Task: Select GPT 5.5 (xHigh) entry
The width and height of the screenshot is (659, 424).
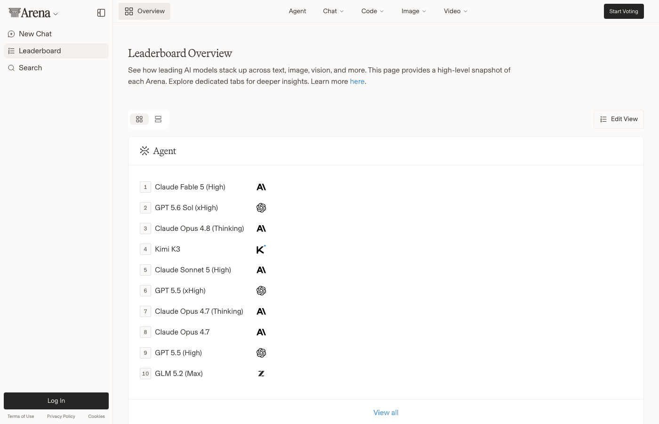Action: 180,291
